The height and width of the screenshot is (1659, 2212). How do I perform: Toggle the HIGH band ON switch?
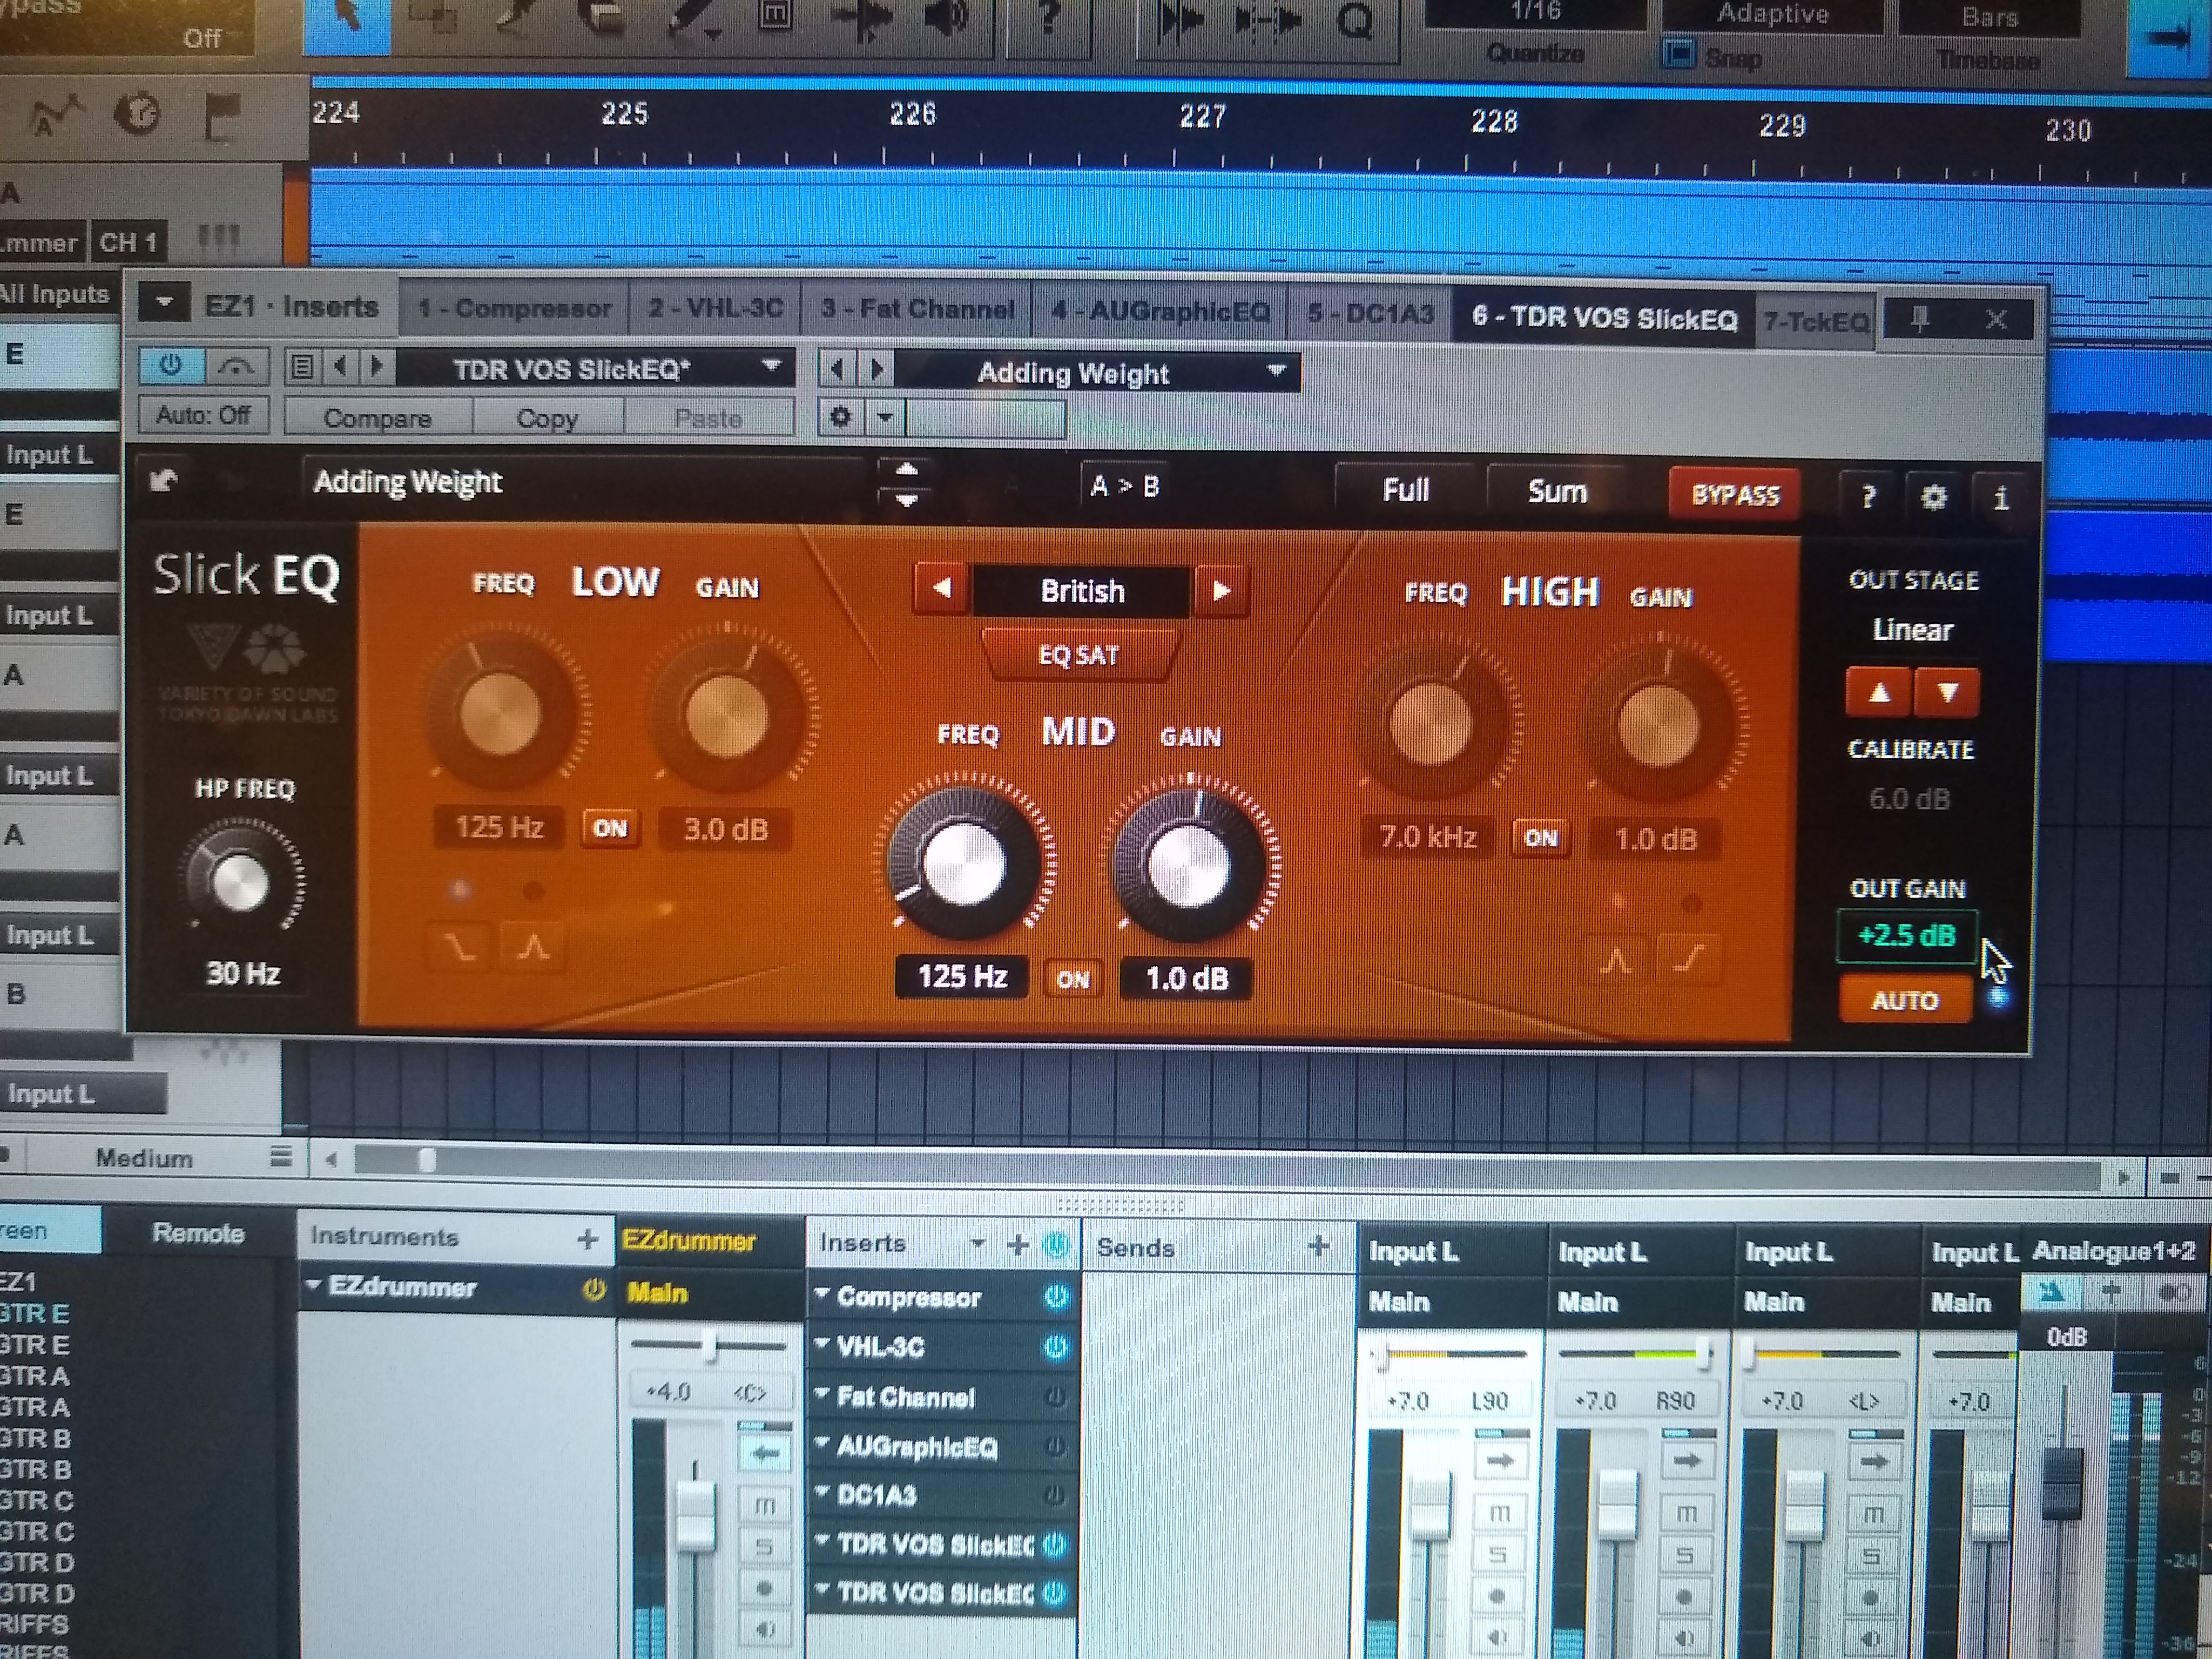(x=1540, y=838)
